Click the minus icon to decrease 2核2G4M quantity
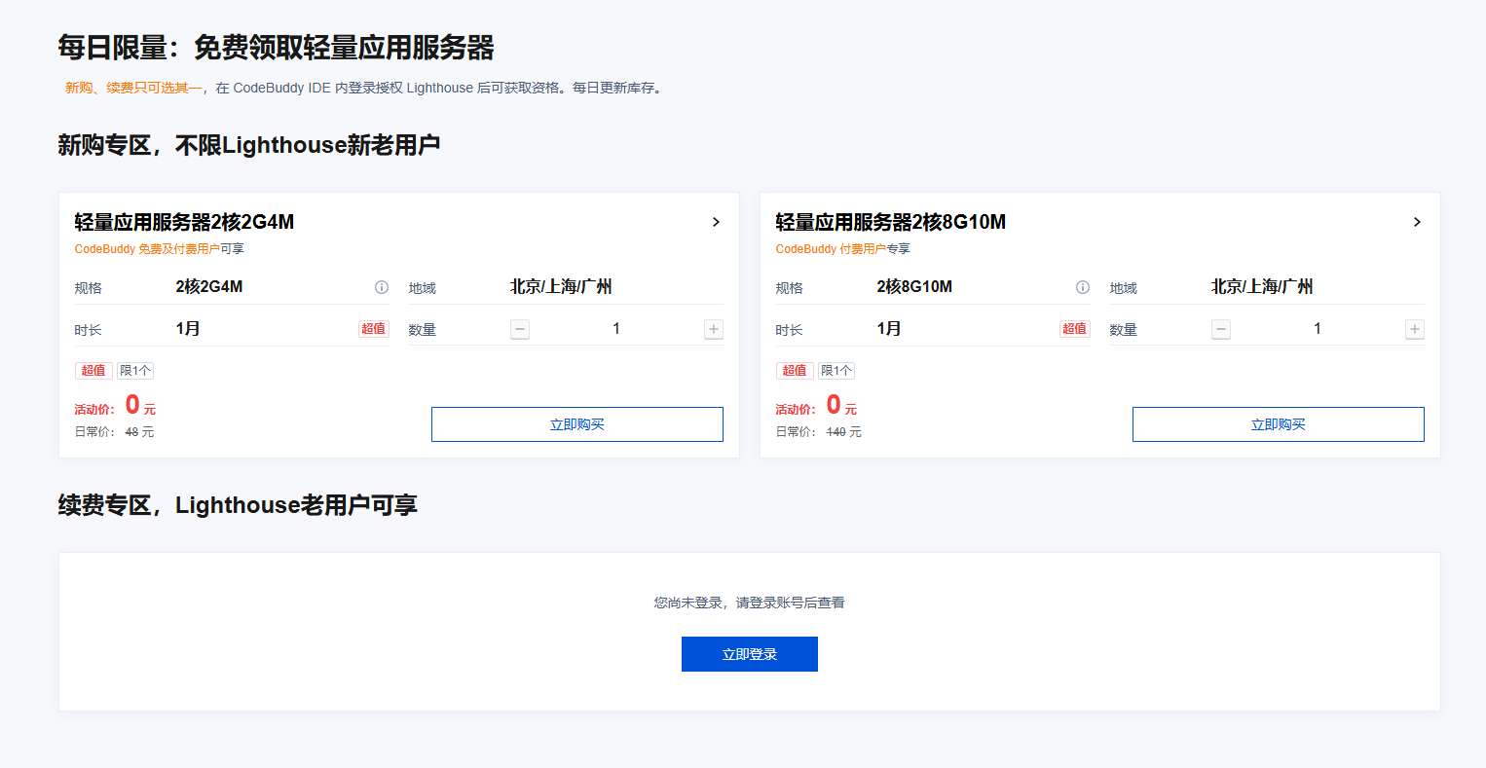Viewport: 1486px width, 768px height. (x=519, y=328)
